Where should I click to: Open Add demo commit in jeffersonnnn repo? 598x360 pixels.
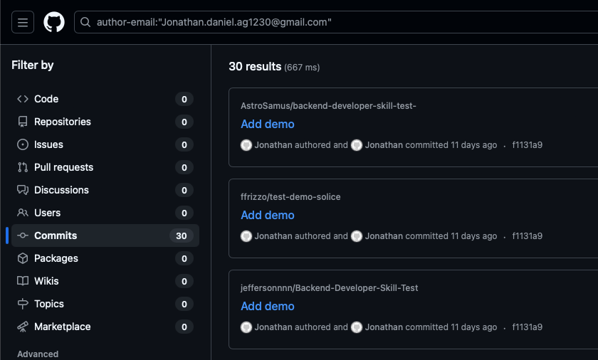pos(268,307)
